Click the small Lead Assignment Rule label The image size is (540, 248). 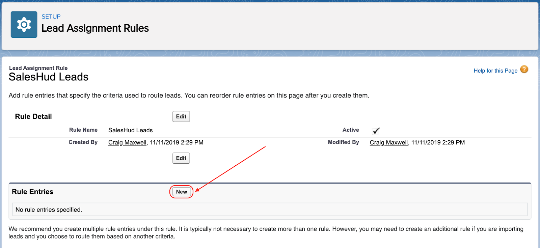pyautogui.click(x=38, y=68)
